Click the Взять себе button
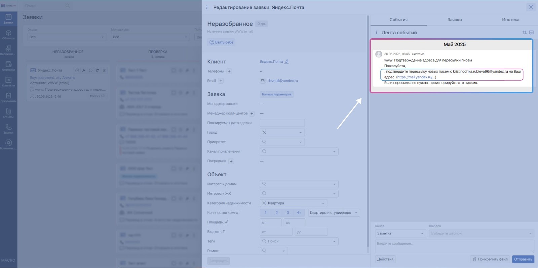The width and height of the screenshot is (538, 268). [221, 42]
